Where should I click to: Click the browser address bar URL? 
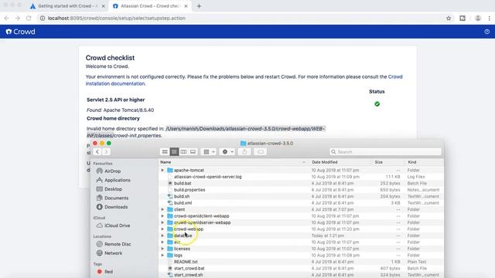[x=117, y=19]
